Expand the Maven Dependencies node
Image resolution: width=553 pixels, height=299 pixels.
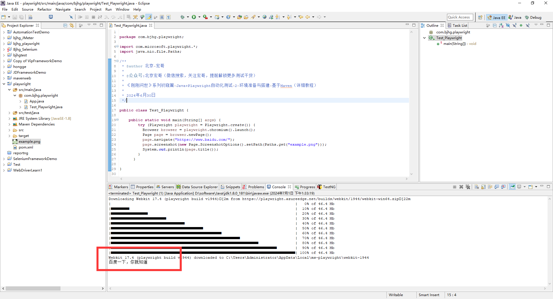click(9, 124)
